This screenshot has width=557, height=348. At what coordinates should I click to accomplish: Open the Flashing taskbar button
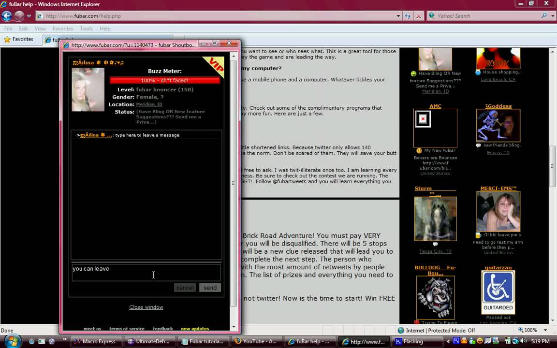coord(417,342)
